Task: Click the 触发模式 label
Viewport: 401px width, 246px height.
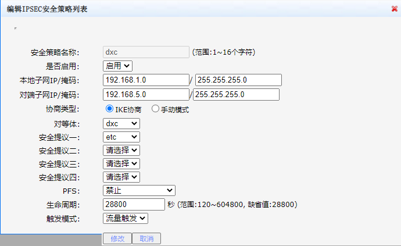Action: (x=63, y=219)
